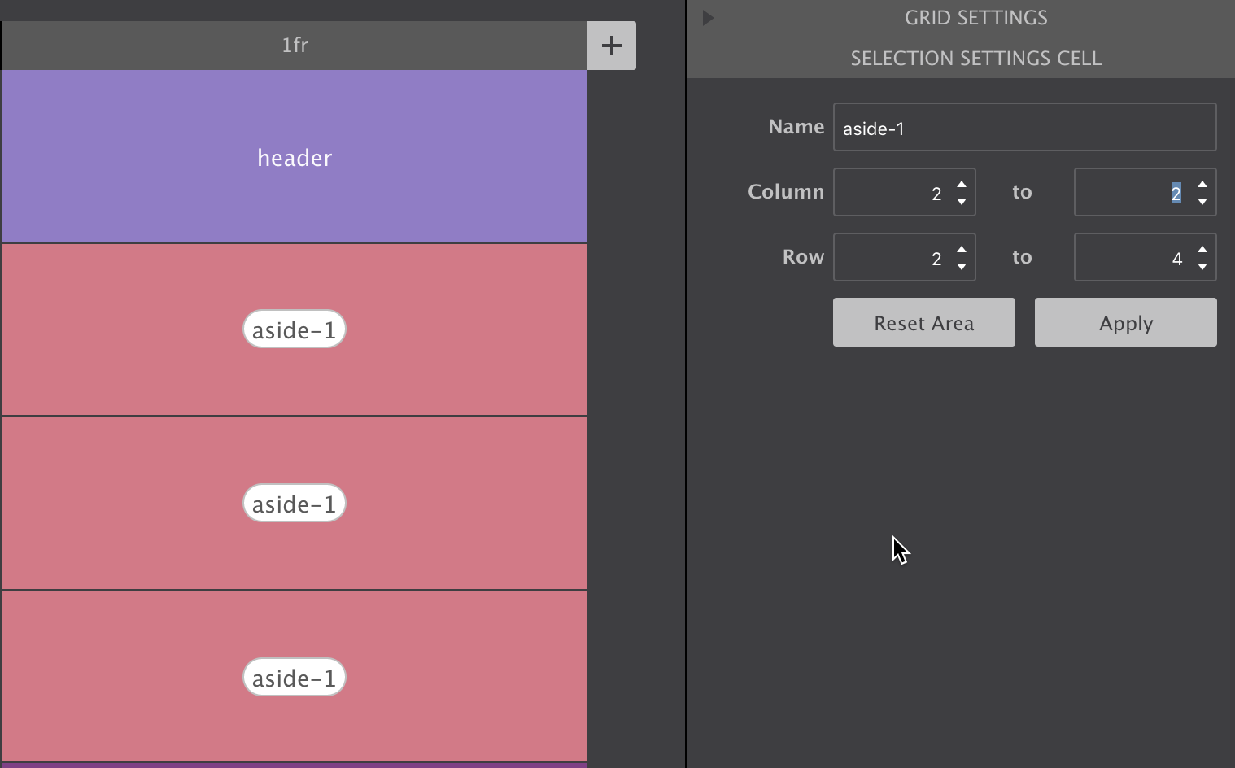The image size is (1235, 768).
Task: Click the plus icon to add a column
Action: [611, 46]
